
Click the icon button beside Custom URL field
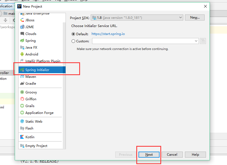[203, 41]
